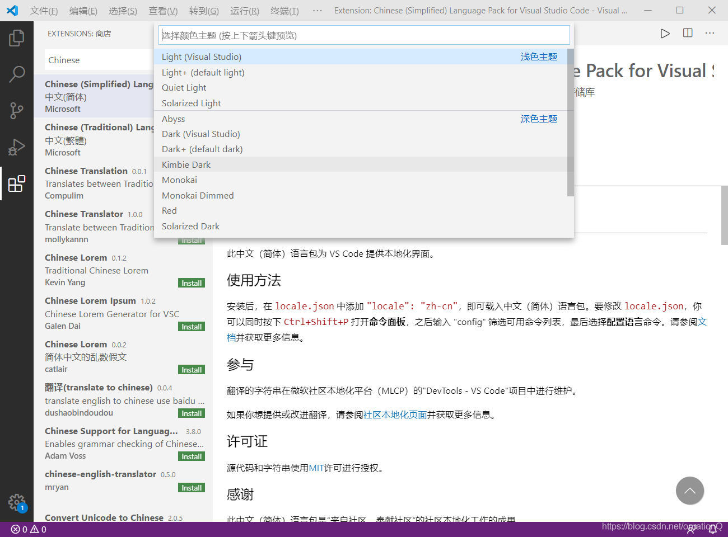Open the 社区本地化页面 link
Viewport: 728px width, 537px height.
click(x=395, y=414)
